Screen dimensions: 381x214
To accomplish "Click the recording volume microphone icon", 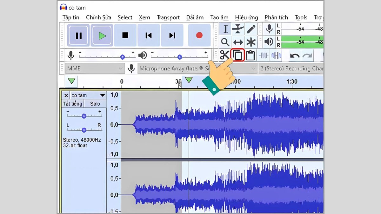I will (71, 55).
